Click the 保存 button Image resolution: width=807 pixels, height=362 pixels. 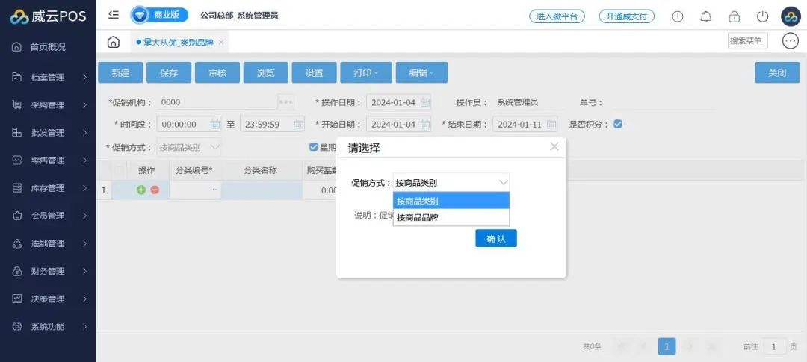(x=169, y=72)
